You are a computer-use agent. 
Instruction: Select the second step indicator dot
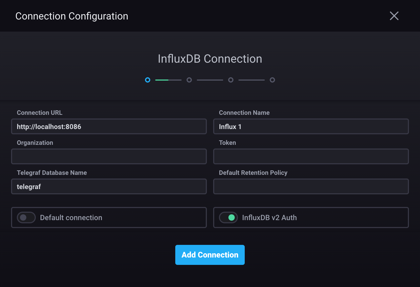pyautogui.click(x=189, y=80)
